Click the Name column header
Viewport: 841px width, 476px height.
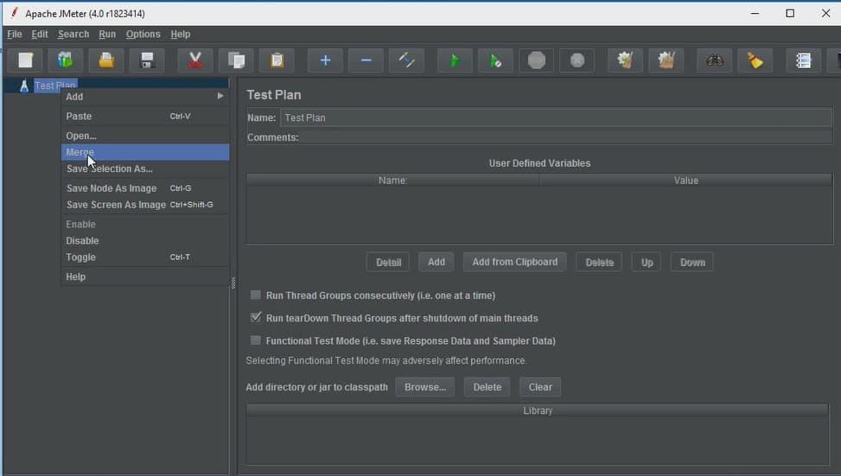(x=393, y=181)
